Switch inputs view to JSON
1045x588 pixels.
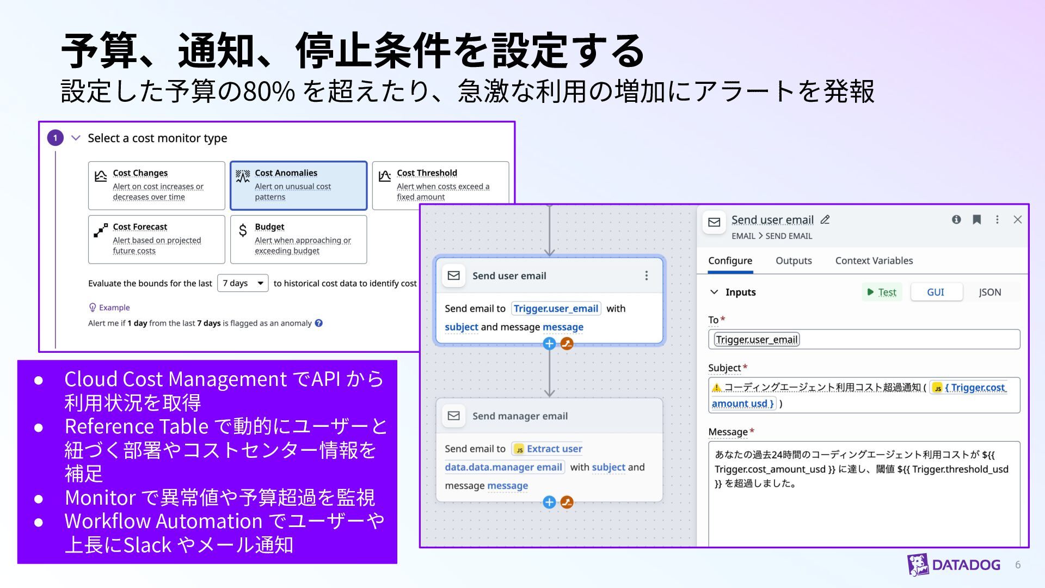(989, 292)
